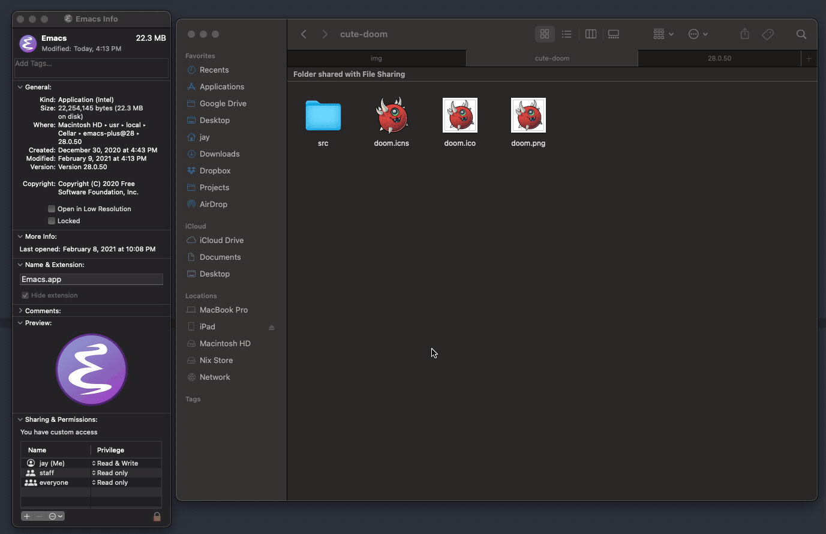Toggle the Hide extension checkbox
826x534 pixels.
tap(25, 295)
